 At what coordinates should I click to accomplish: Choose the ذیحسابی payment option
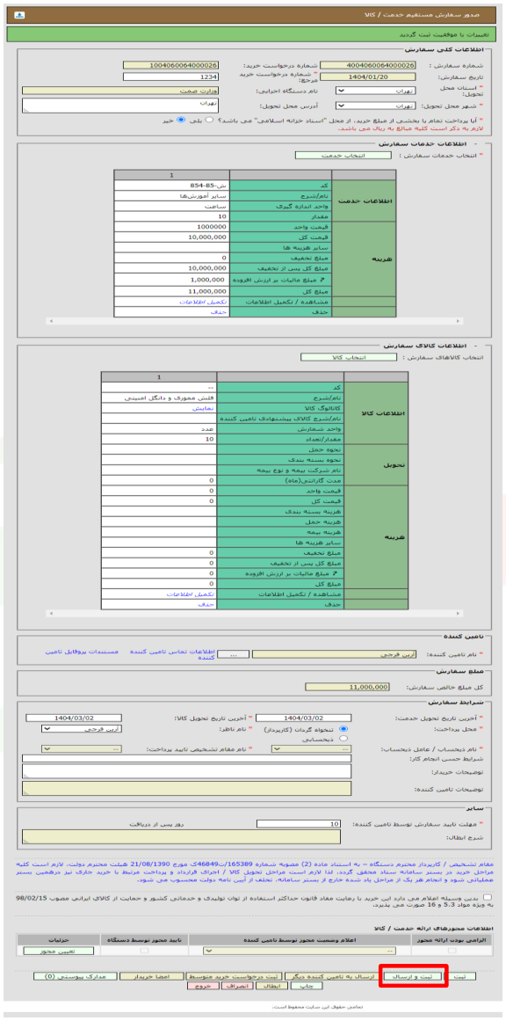point(344,739)
